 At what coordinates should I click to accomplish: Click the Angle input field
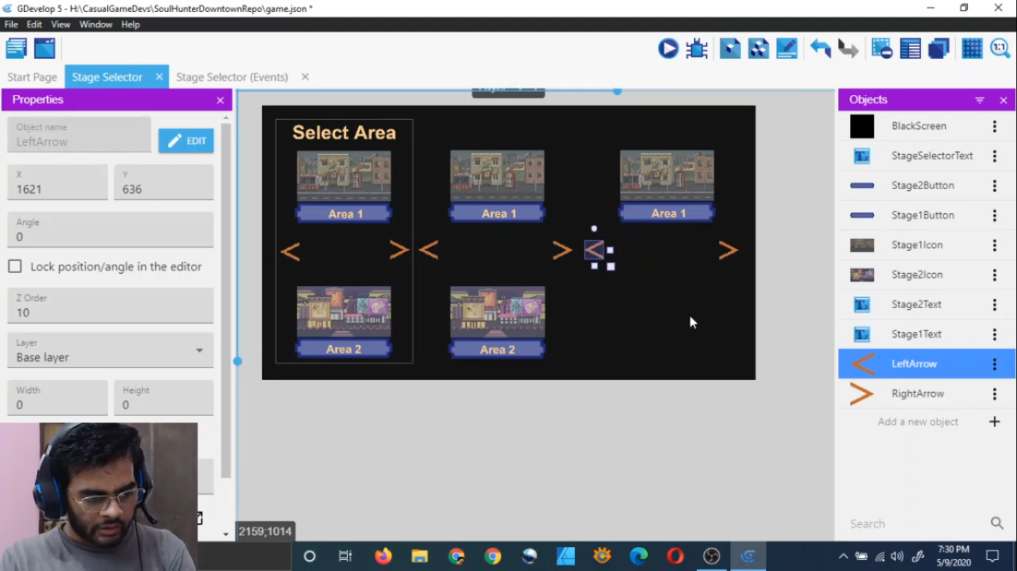click(x=110, y=230)
